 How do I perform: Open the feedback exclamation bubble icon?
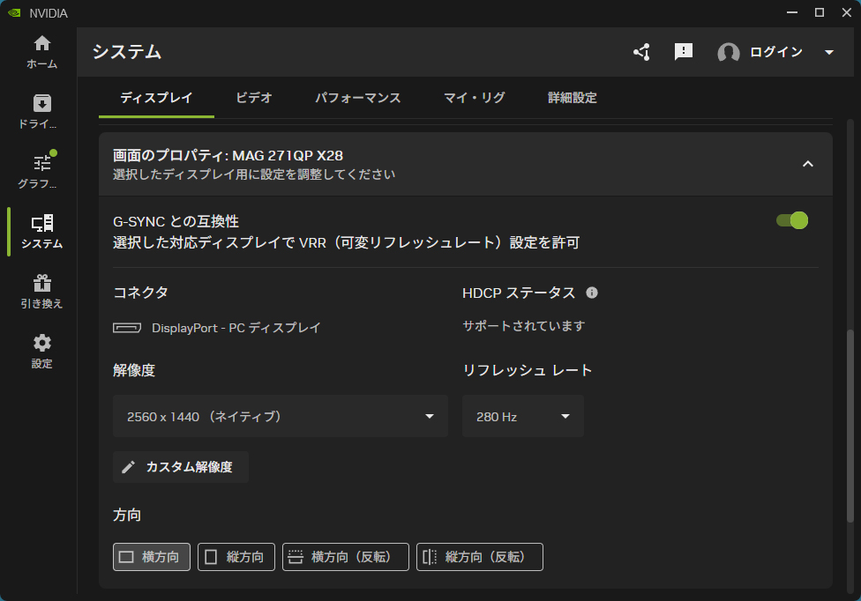[x=683, y=52]
